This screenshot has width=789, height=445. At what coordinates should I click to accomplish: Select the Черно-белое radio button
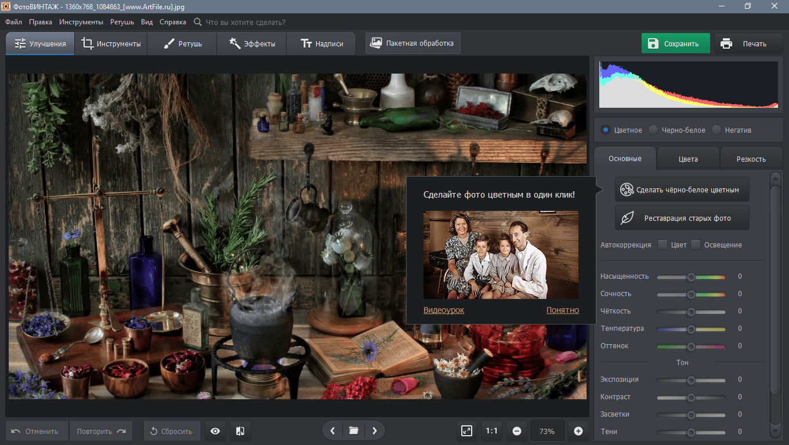coord(653,130)
